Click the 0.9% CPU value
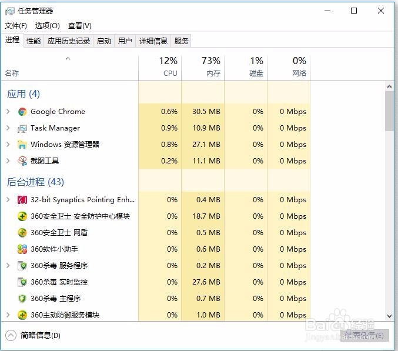 169,128
